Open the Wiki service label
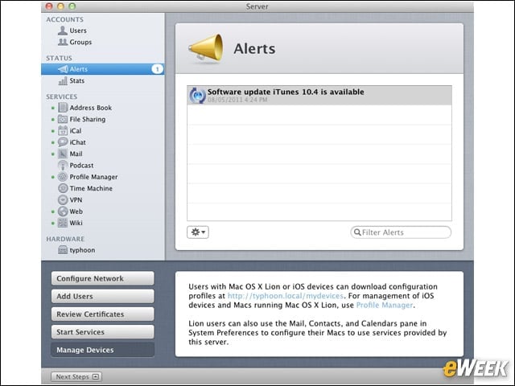The height and width of the screenshot is (386, 515). pos(76,223)
